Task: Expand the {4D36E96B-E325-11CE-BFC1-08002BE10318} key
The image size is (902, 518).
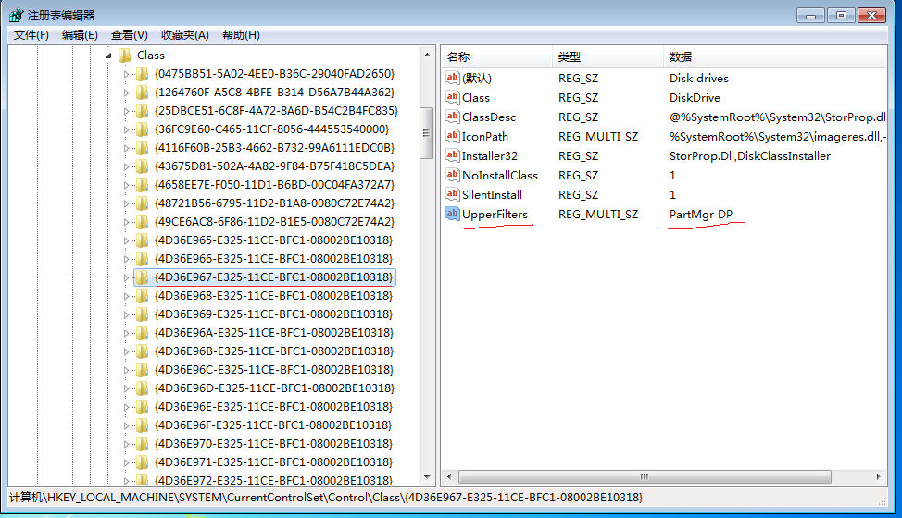Action: (x=126, y=351)
